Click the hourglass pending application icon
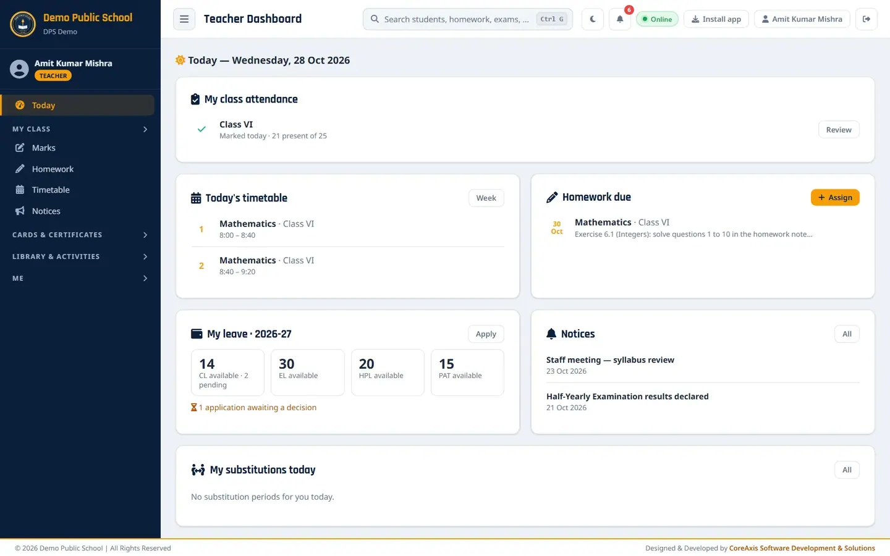 [x=194, y=408]
